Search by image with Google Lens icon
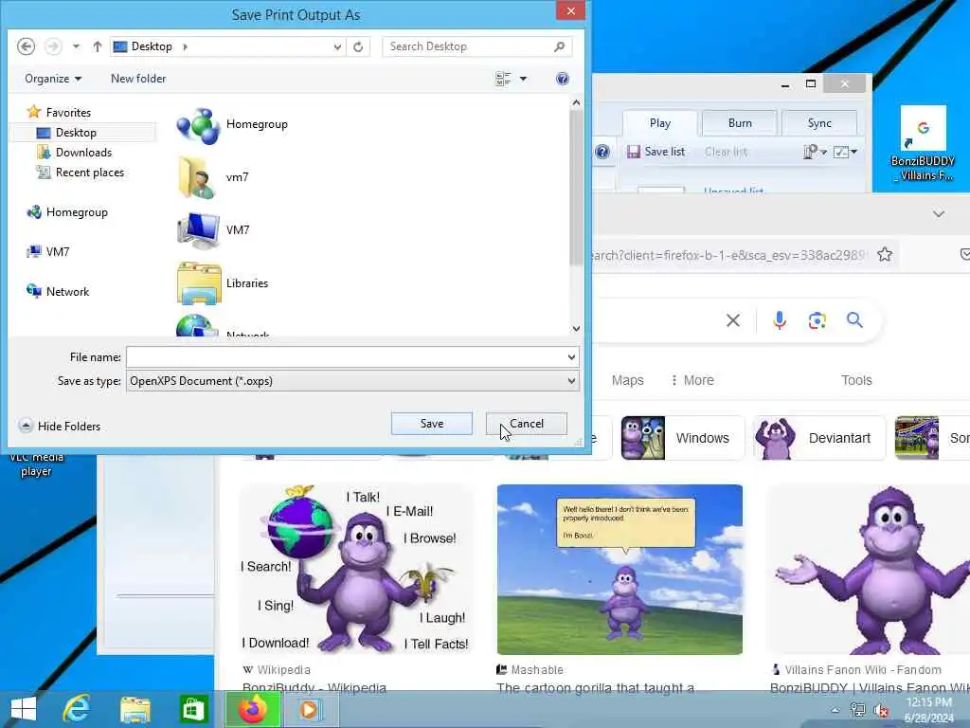Image resolution: width=970 pixels, height=728 pixels. (817, 320)
